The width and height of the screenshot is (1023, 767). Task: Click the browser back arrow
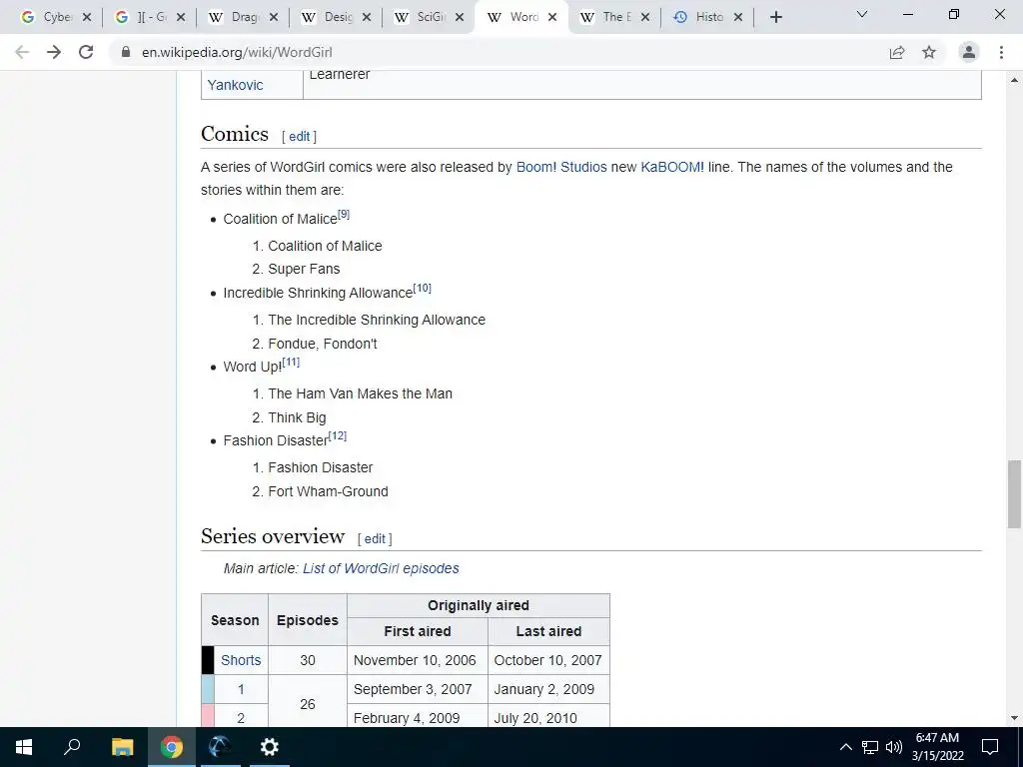[22, 52]
